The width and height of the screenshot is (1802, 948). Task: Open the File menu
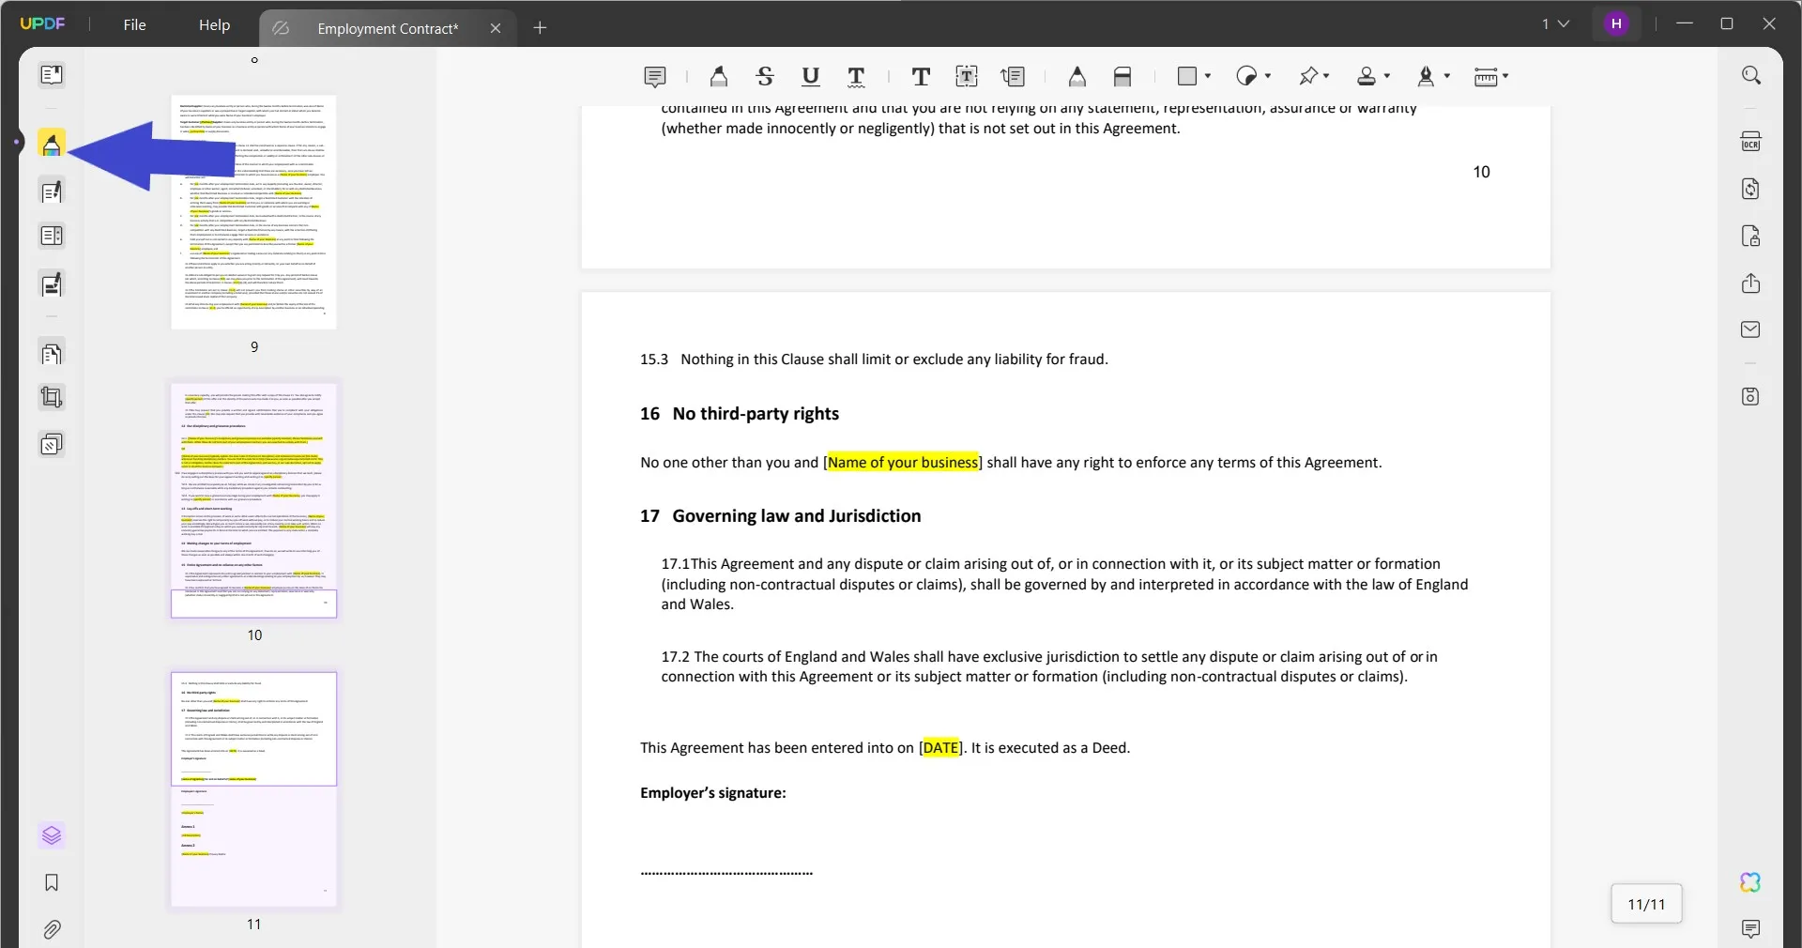(x=134, y=24)
